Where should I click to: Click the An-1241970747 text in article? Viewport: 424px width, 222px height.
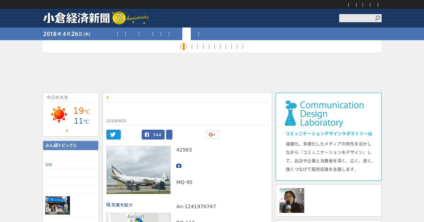[x=196, y=206]
